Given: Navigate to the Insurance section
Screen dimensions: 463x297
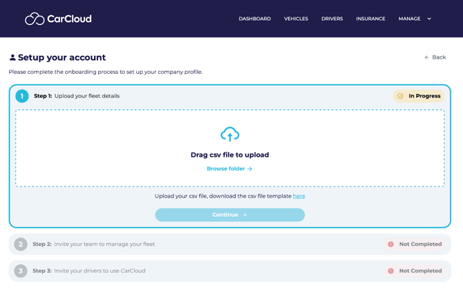Looking at the screenshot, I should tap(370, 19).
